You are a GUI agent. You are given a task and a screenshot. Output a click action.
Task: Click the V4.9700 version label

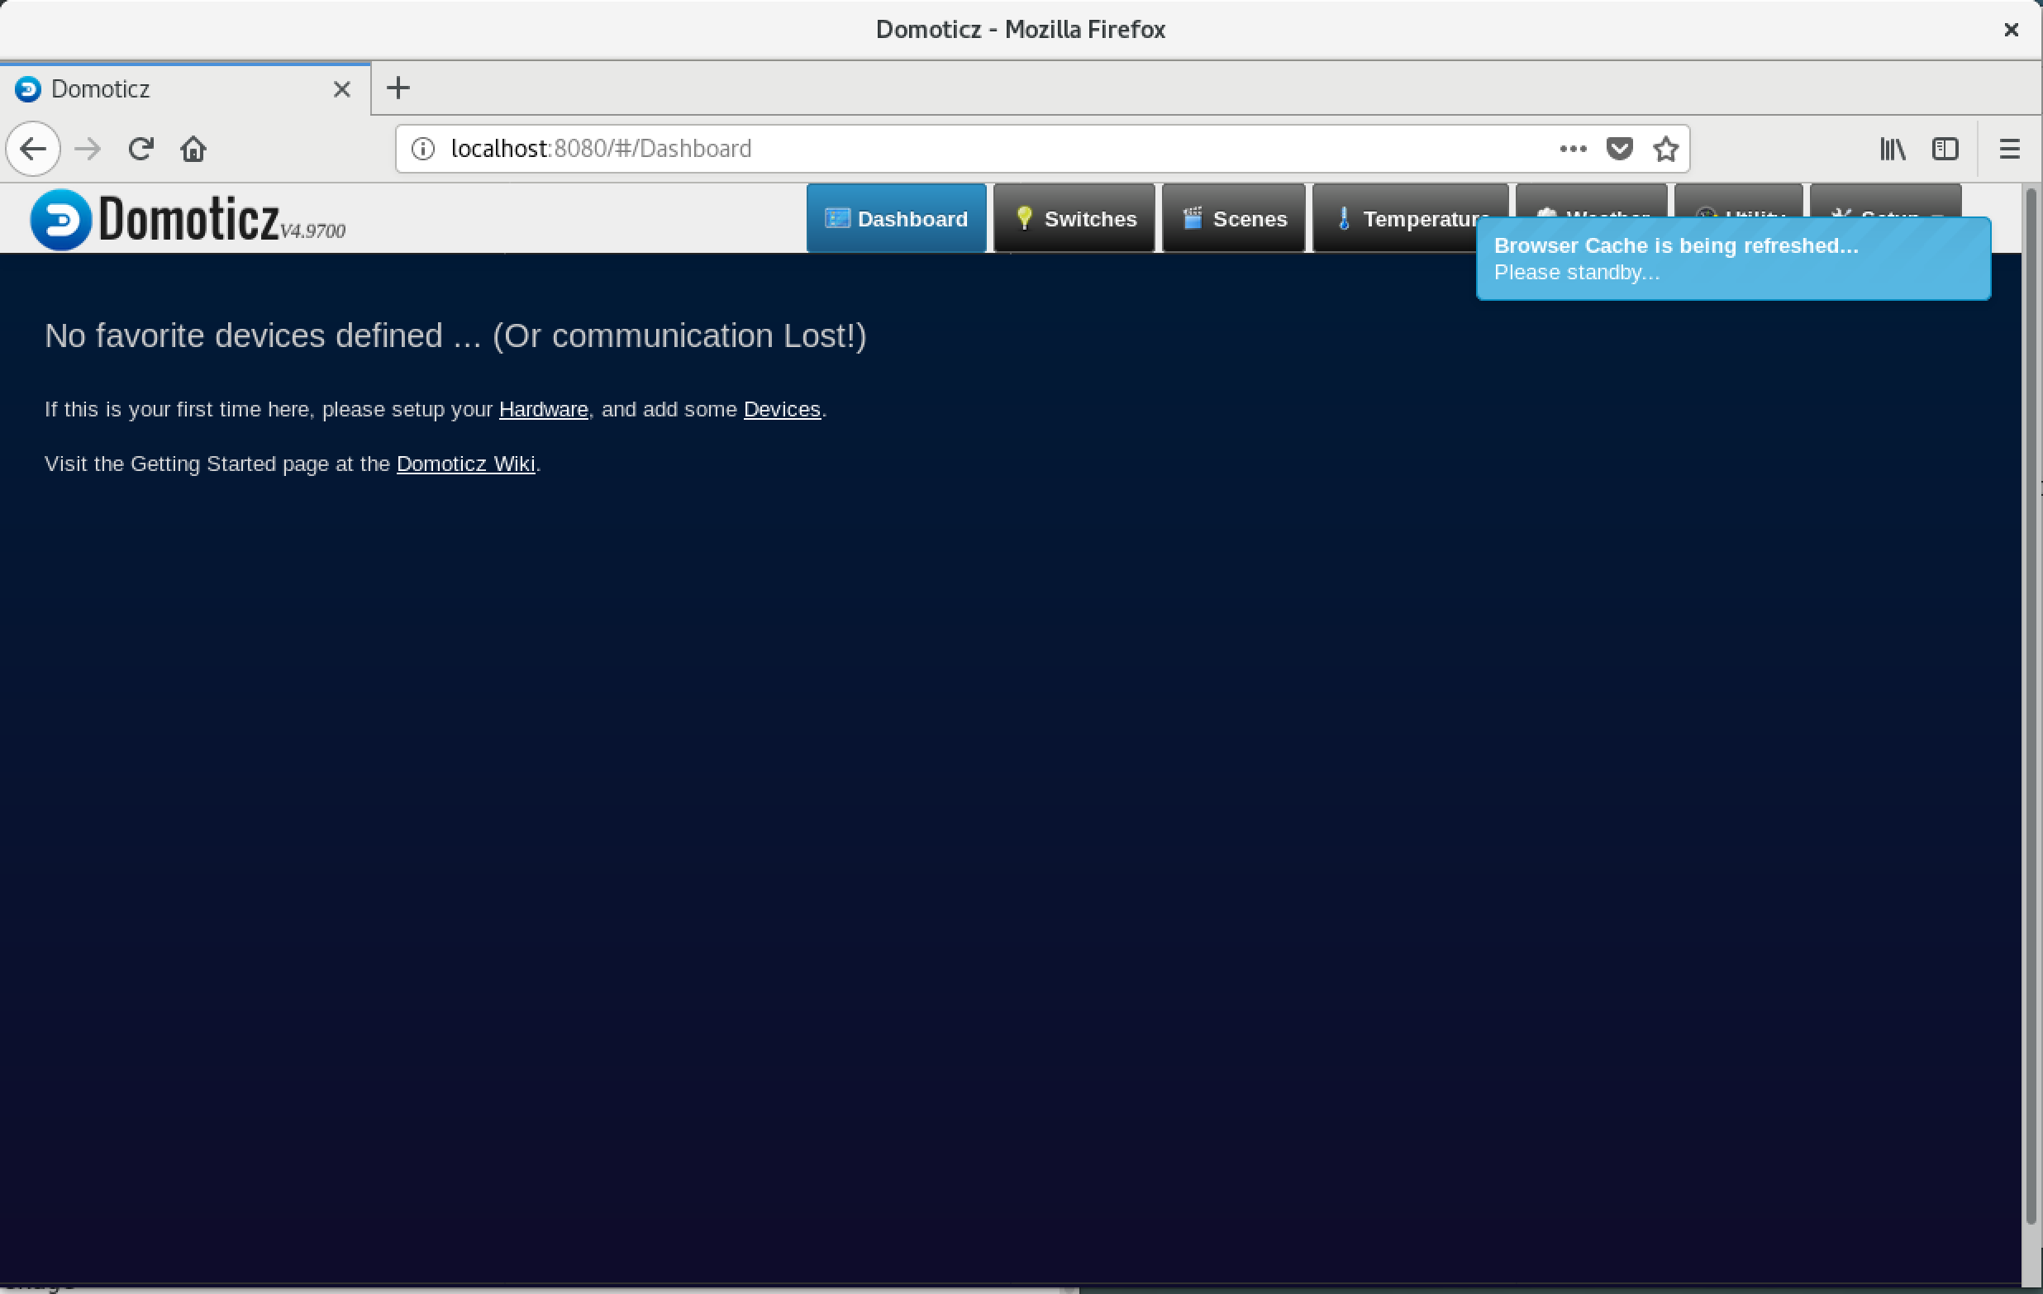pyautogui.click(x=313, y=231)
